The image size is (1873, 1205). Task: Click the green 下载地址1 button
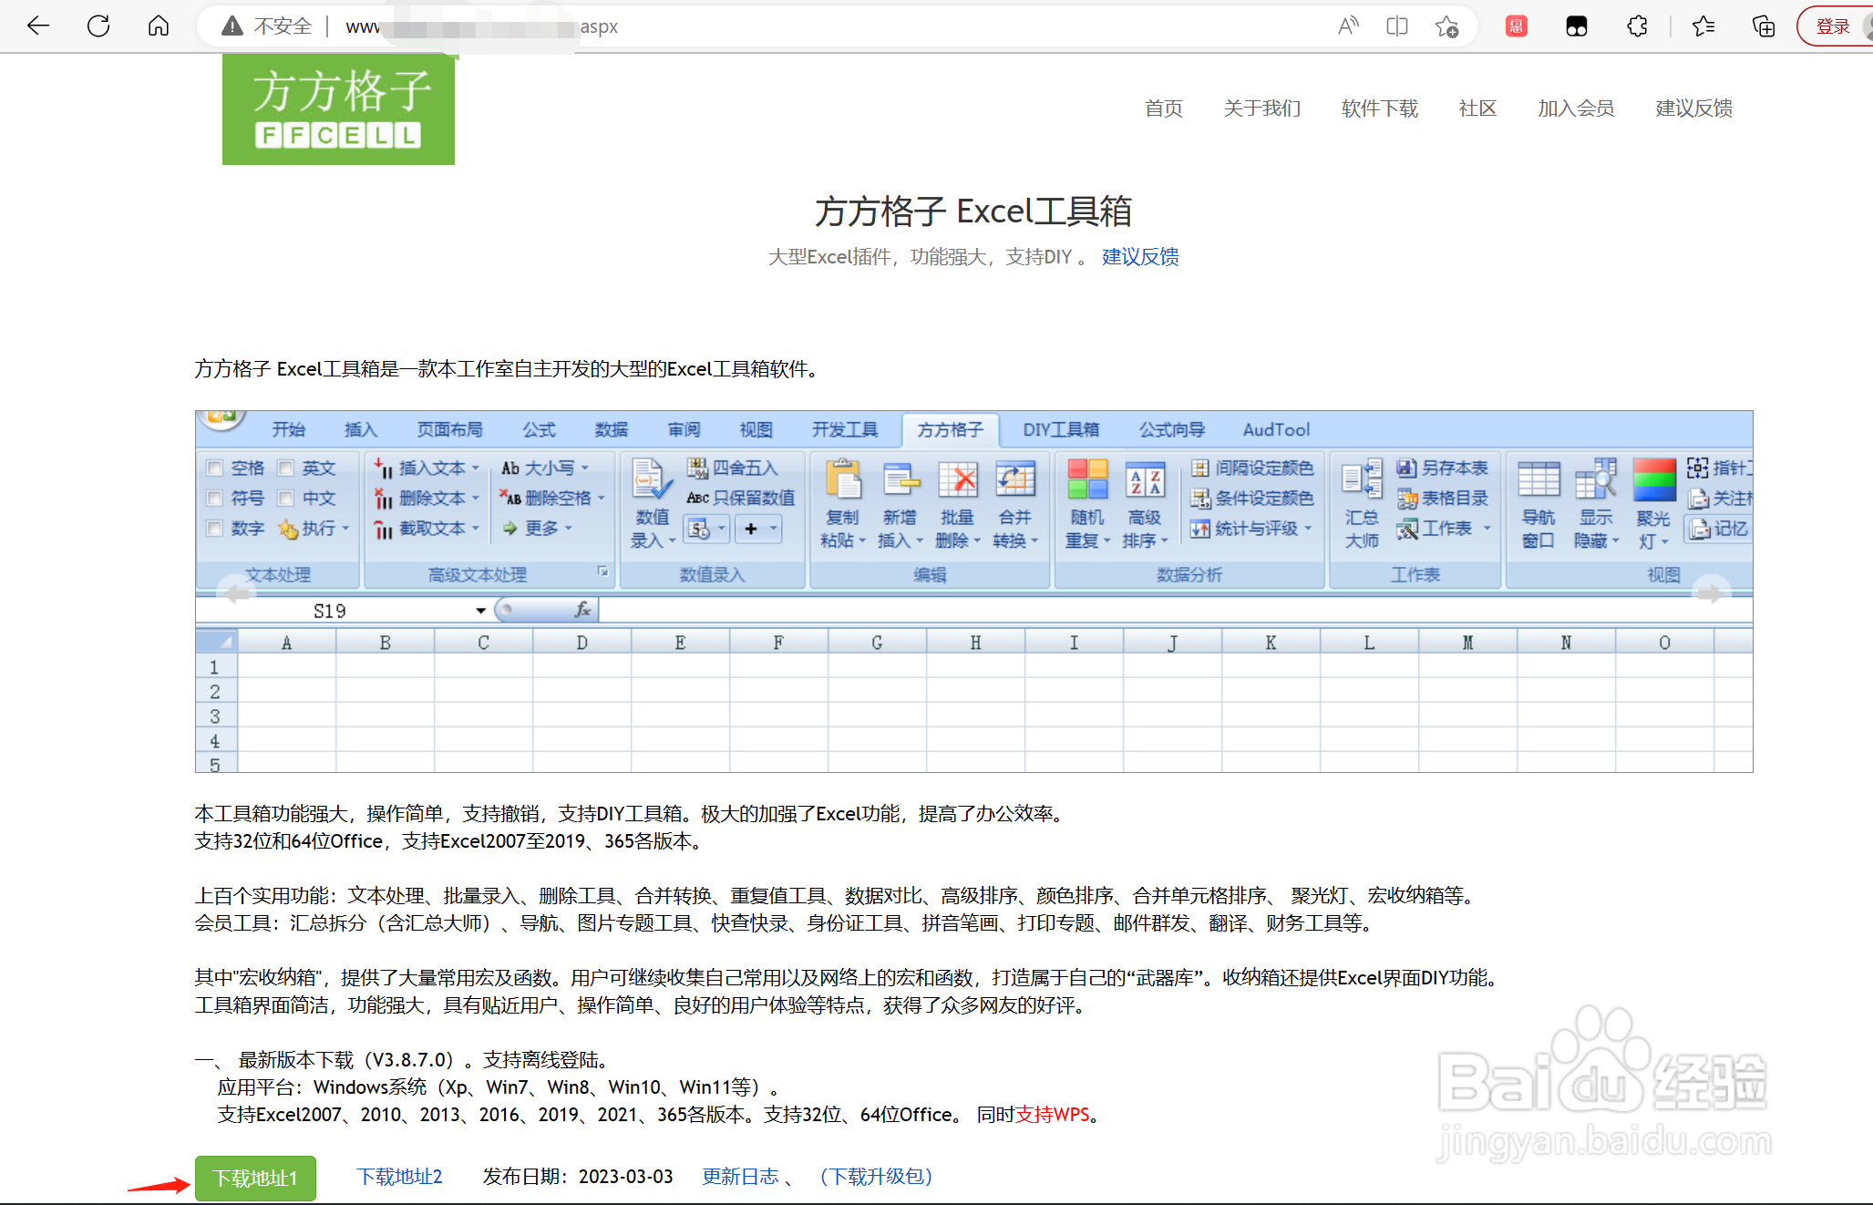pyautogui.click(x=255, y=1178)
